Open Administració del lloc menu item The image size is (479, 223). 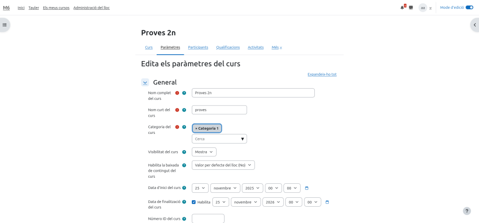[91, 7]
